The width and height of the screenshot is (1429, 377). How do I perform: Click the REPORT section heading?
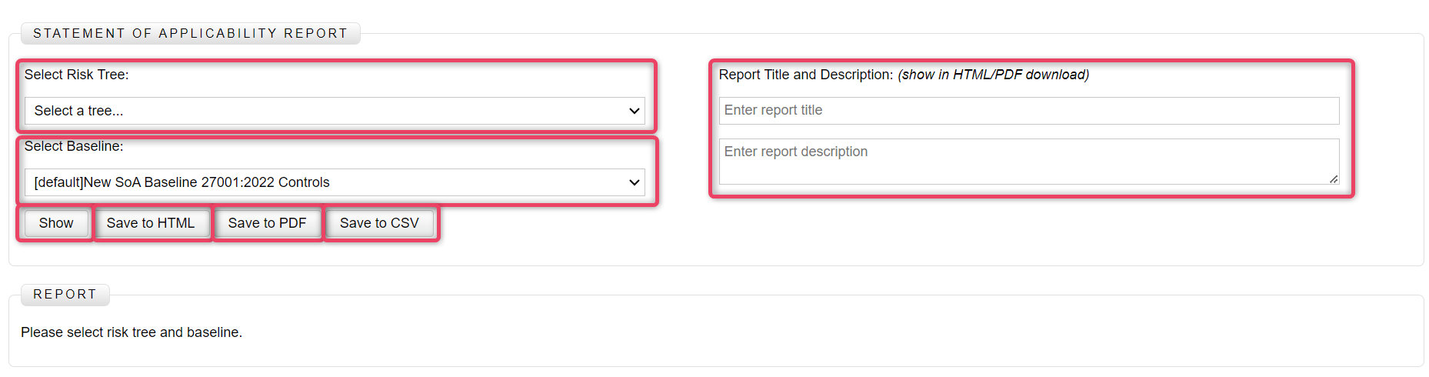point(65,295)
